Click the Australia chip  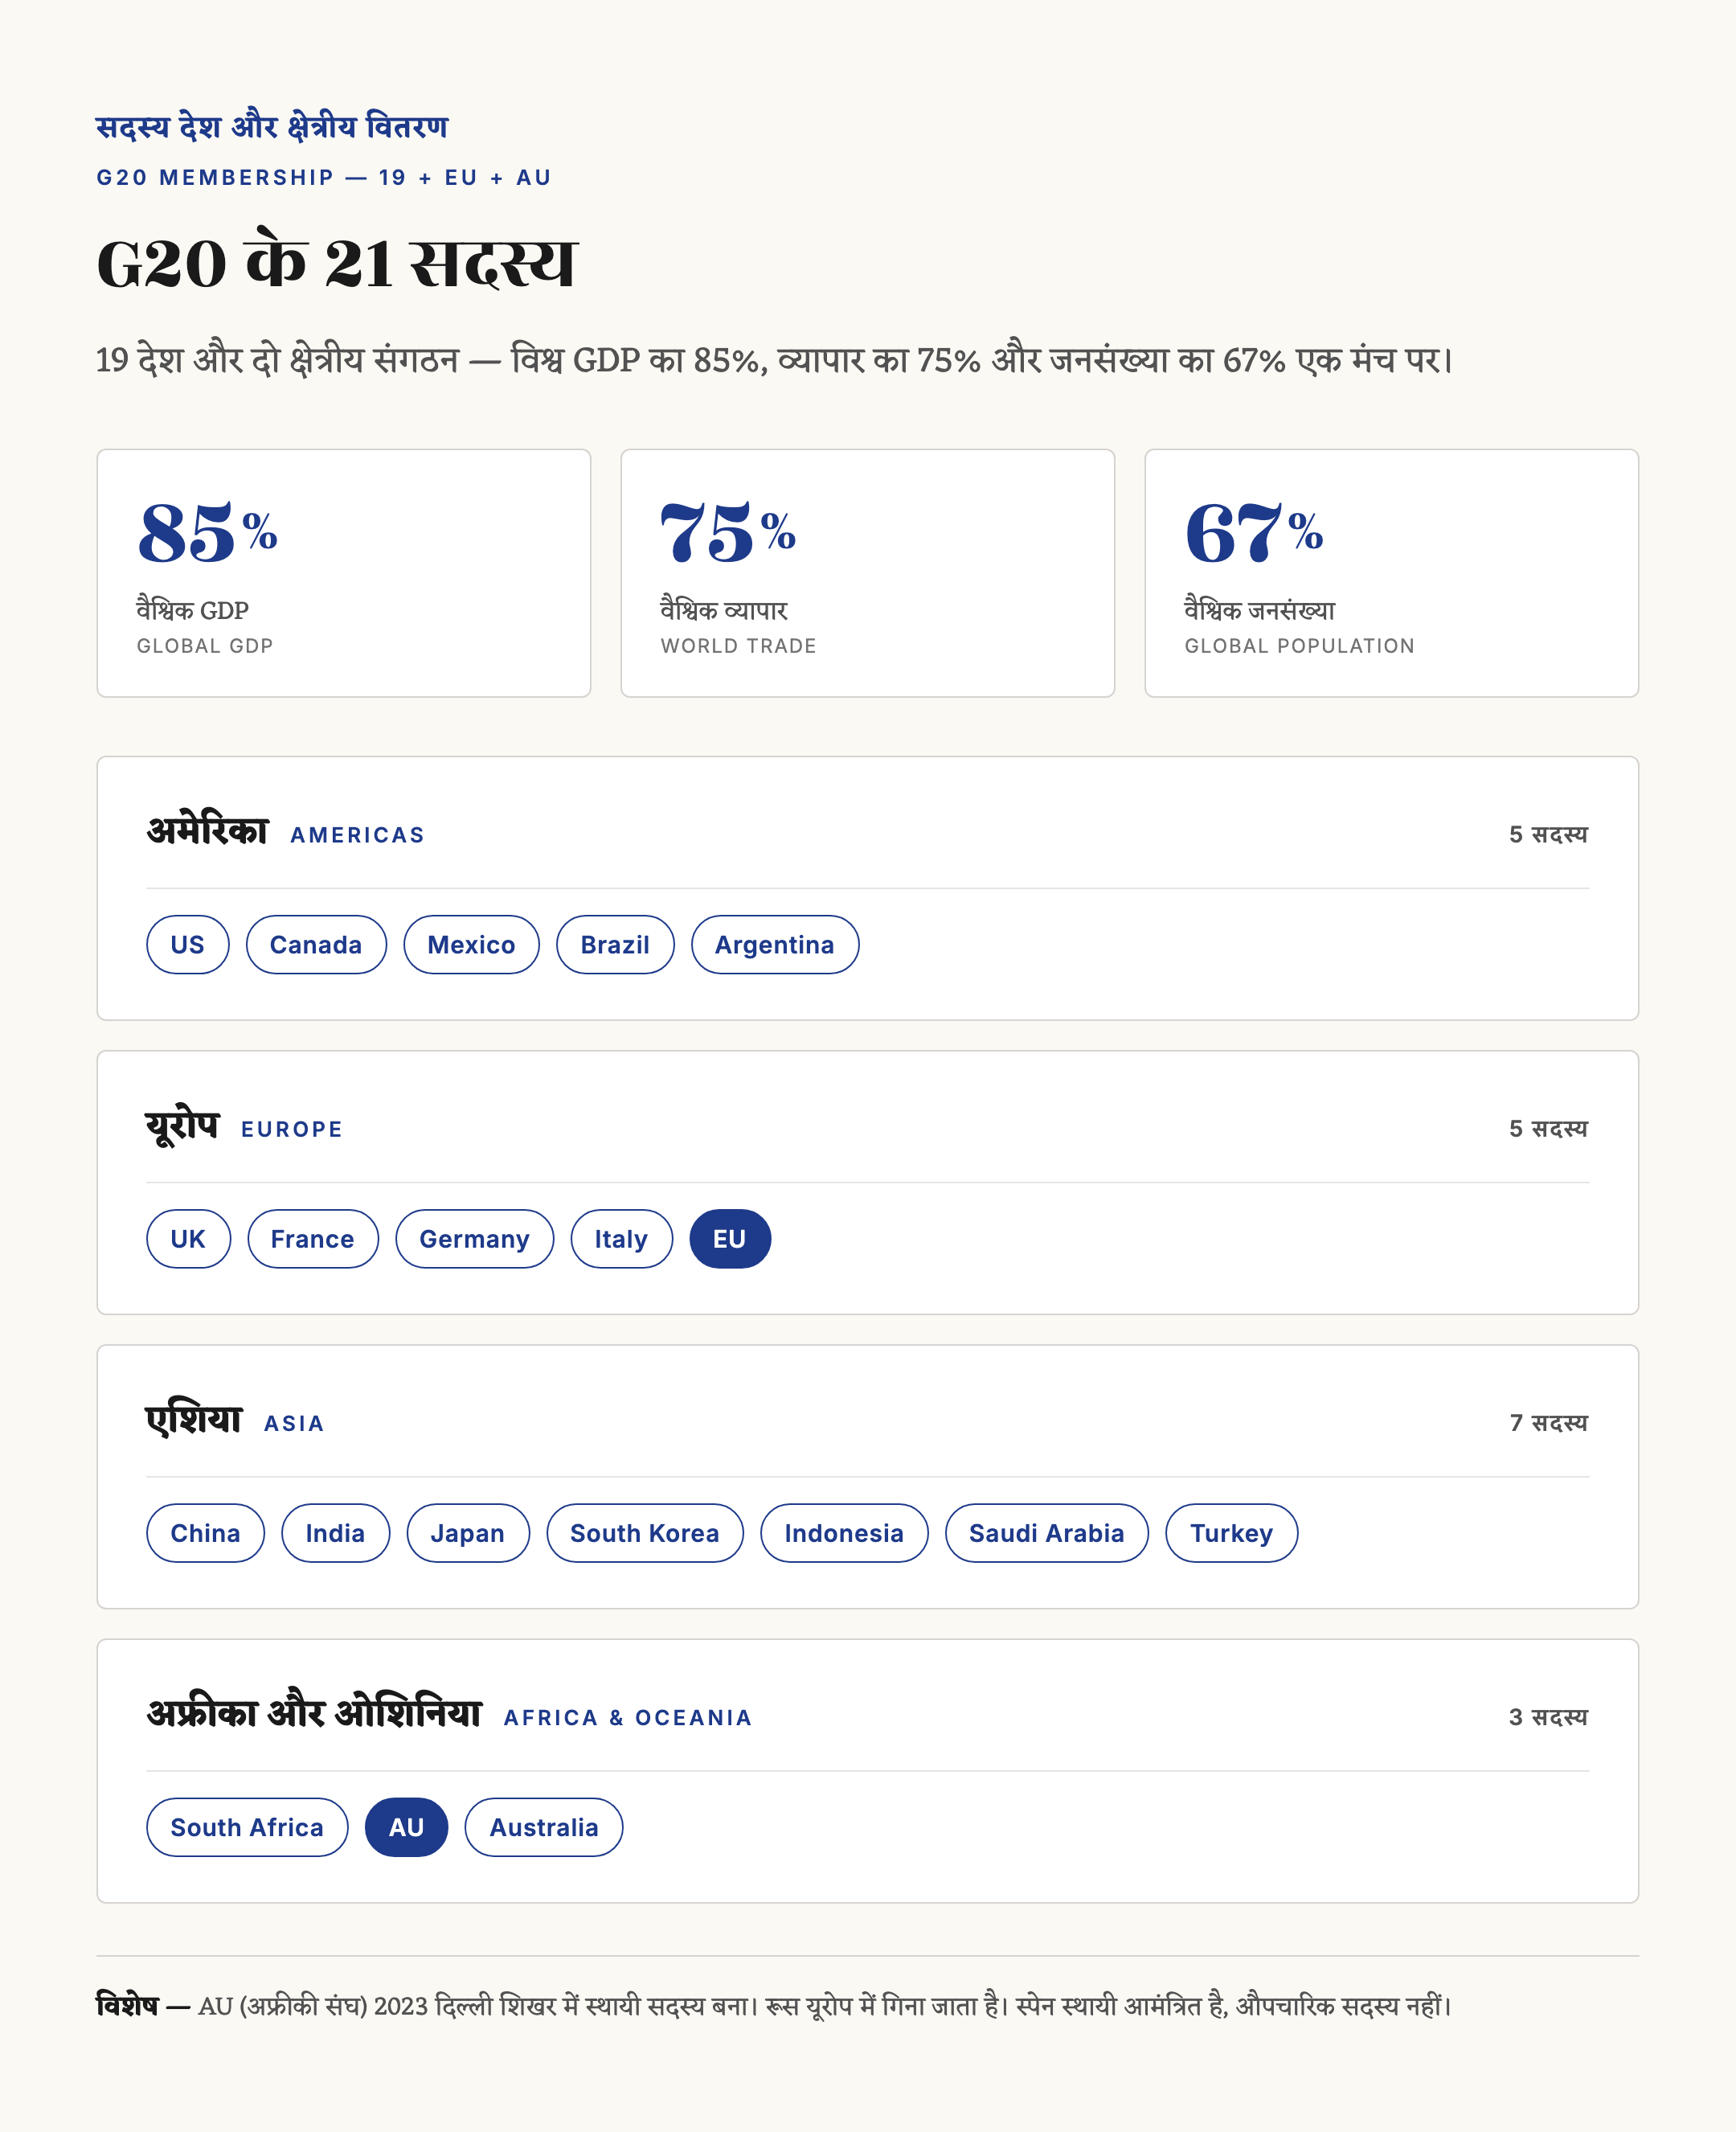point(544,1826)
